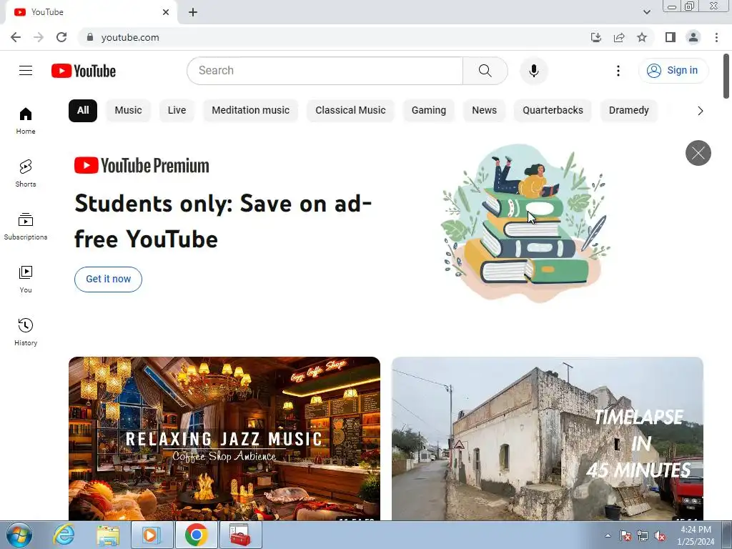Click the install app icon in address bar
732x549 pixels.
pos(595,37)
